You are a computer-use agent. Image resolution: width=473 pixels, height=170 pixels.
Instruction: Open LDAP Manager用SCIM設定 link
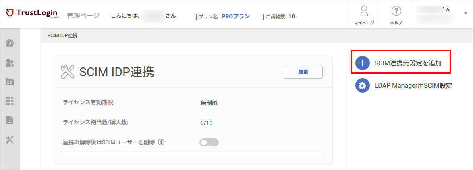(x=413, y=85)
